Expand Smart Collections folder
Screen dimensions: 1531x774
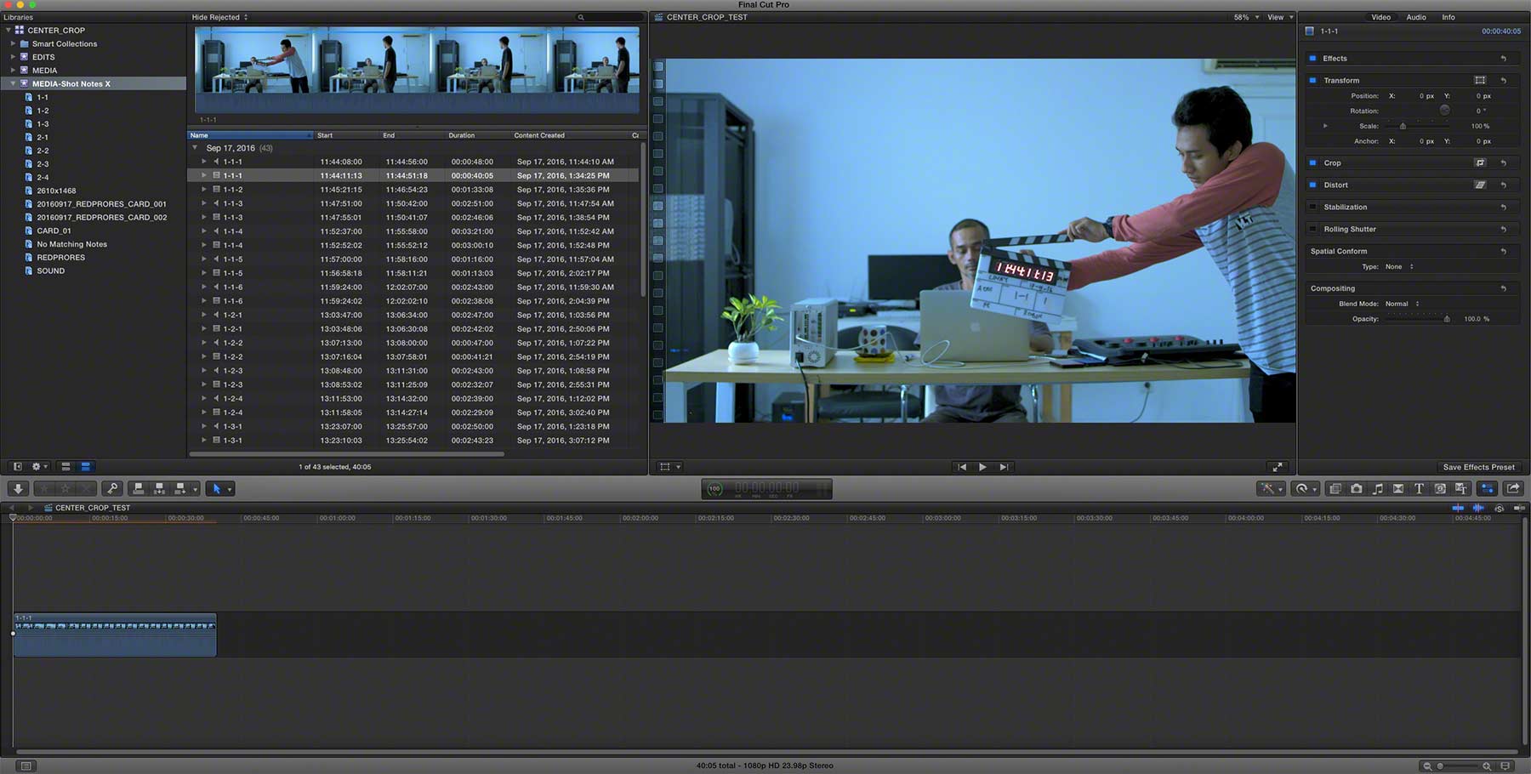tap(13, 43)
